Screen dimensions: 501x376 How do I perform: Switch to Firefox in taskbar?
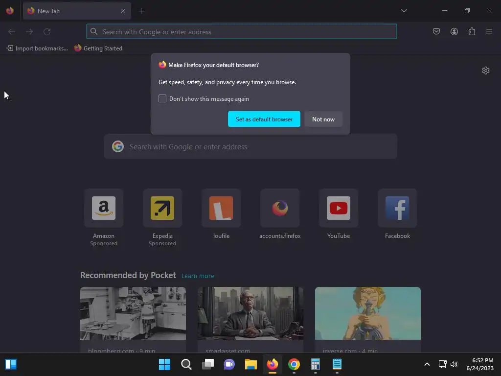coord(272,364)
